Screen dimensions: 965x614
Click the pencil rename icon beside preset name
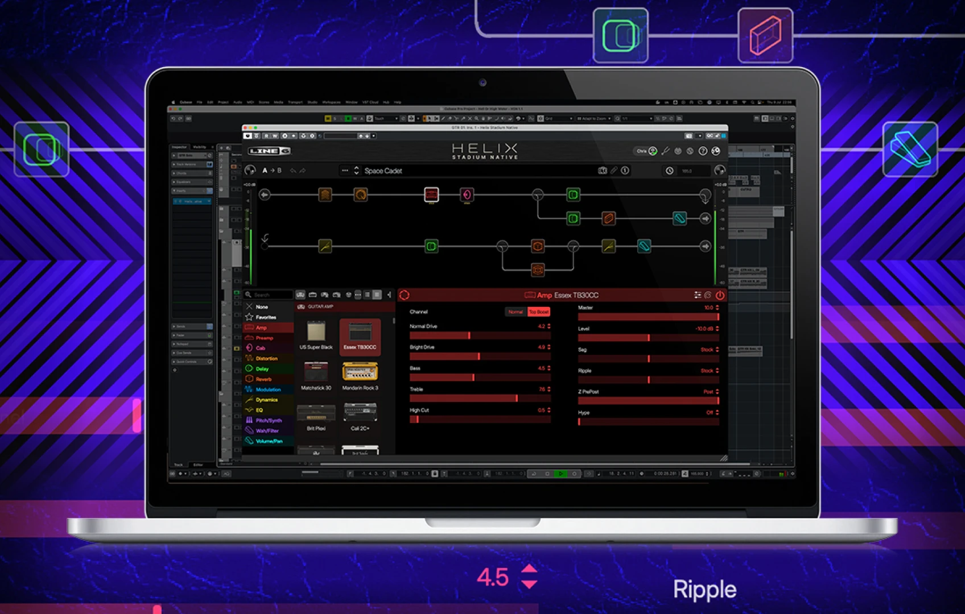[x=614, y=171]
